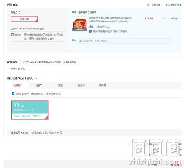Switch to the Jingdou tab
The height and width of the screenshot is (168, 184).
point(60,85)
